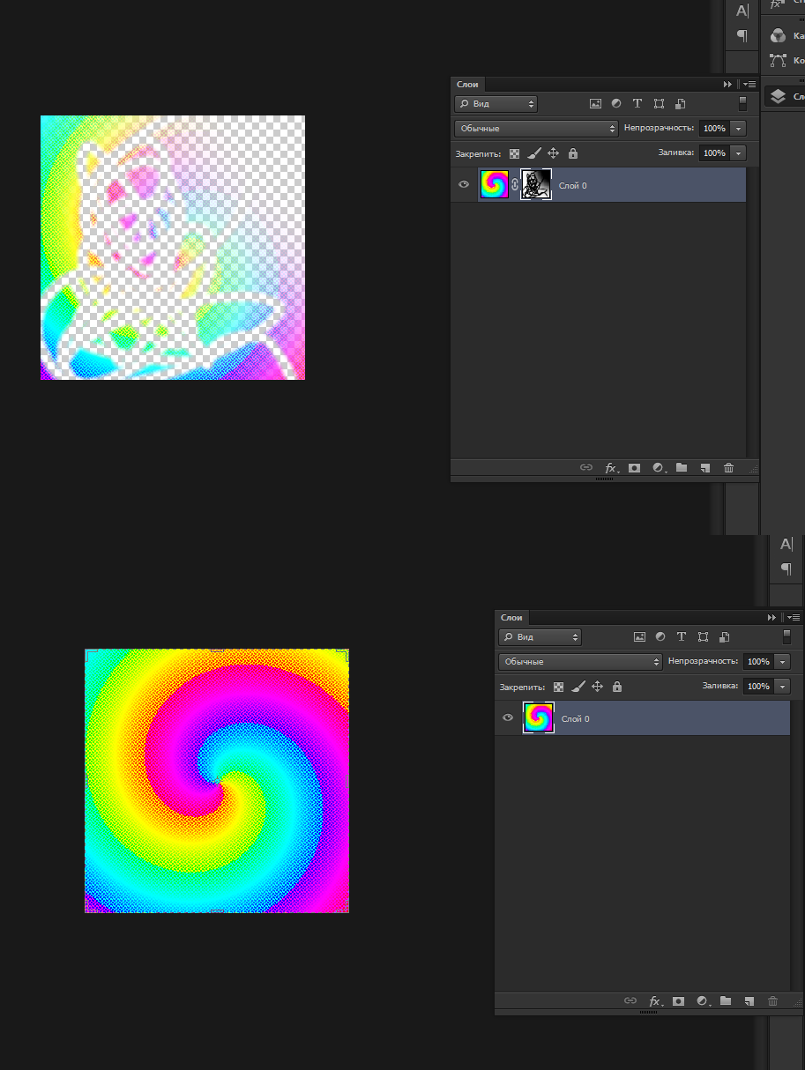Lock position in lower Layers panel
Image resolution: width=805 pixels, height=1070 pixels.
[x=598, y=687]
